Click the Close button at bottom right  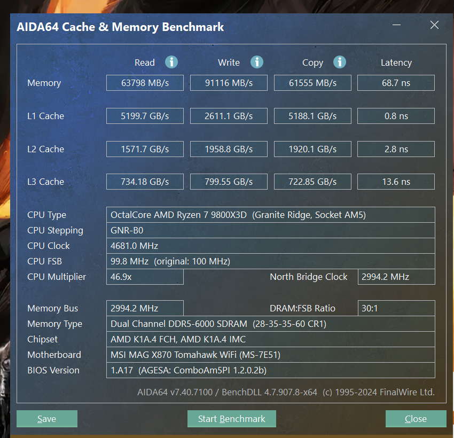tap(416, 419)
